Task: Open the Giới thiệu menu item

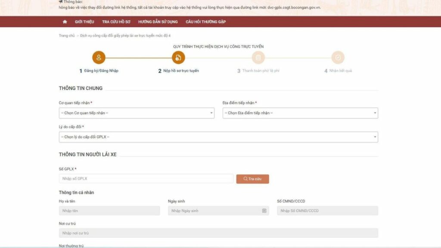Action: click(x=84, y=22)
